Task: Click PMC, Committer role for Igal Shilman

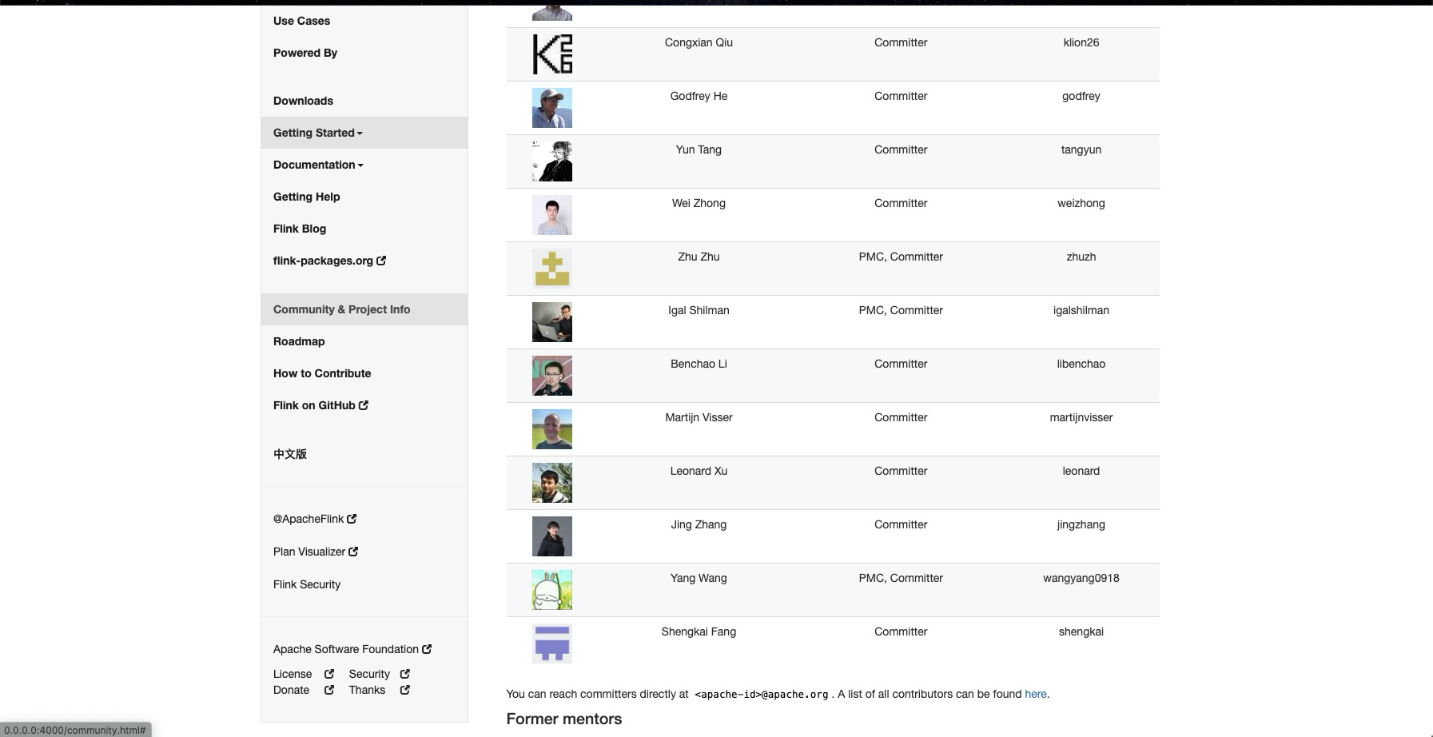Action: pos(901,310)
